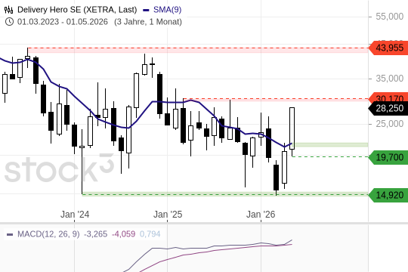Image resolution: width=408 pixels, height=272 pixels.
Task: Click the candlestick chart type icon
Action: pyautogui.click(x=8, y=10)
